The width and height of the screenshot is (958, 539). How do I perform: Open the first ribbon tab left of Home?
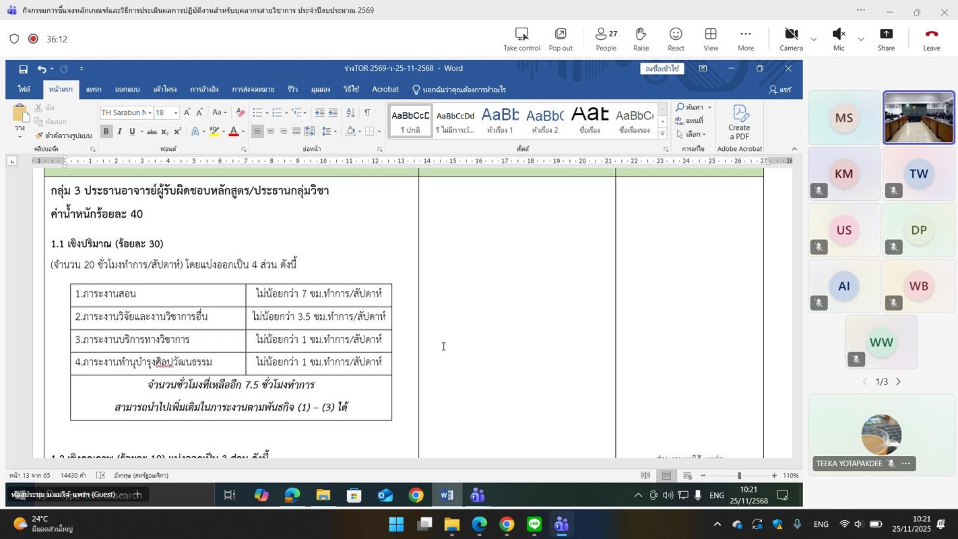tap(24, 90)
